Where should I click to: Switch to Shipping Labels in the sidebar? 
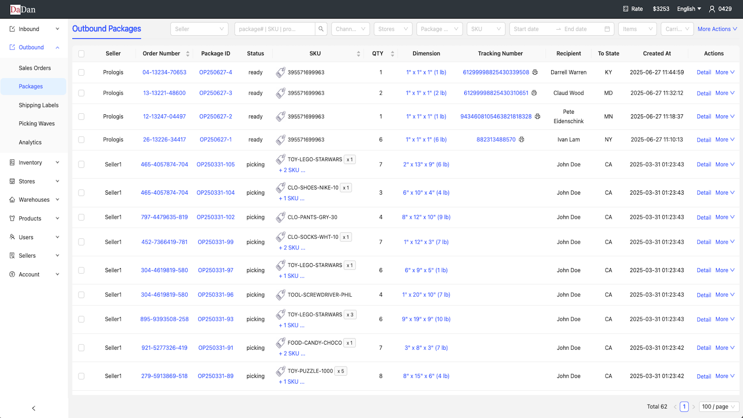click(x=39, y=105)
